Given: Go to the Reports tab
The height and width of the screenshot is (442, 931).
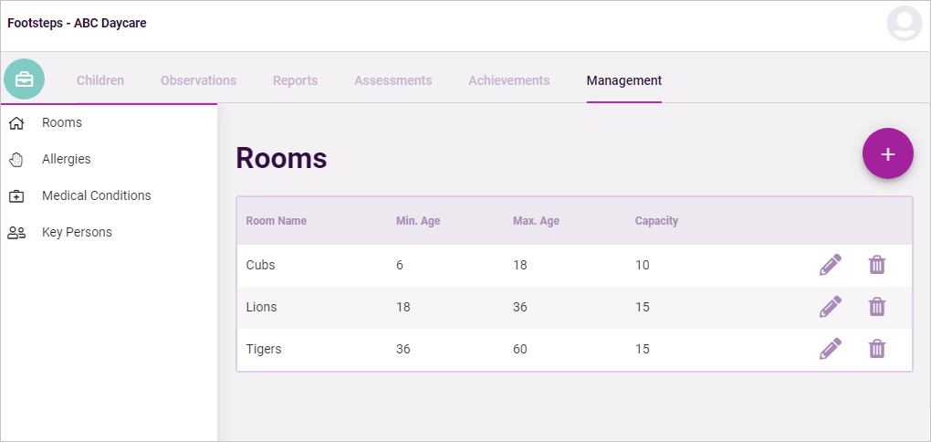Looking at the screenshot, I should click(295, 80).
